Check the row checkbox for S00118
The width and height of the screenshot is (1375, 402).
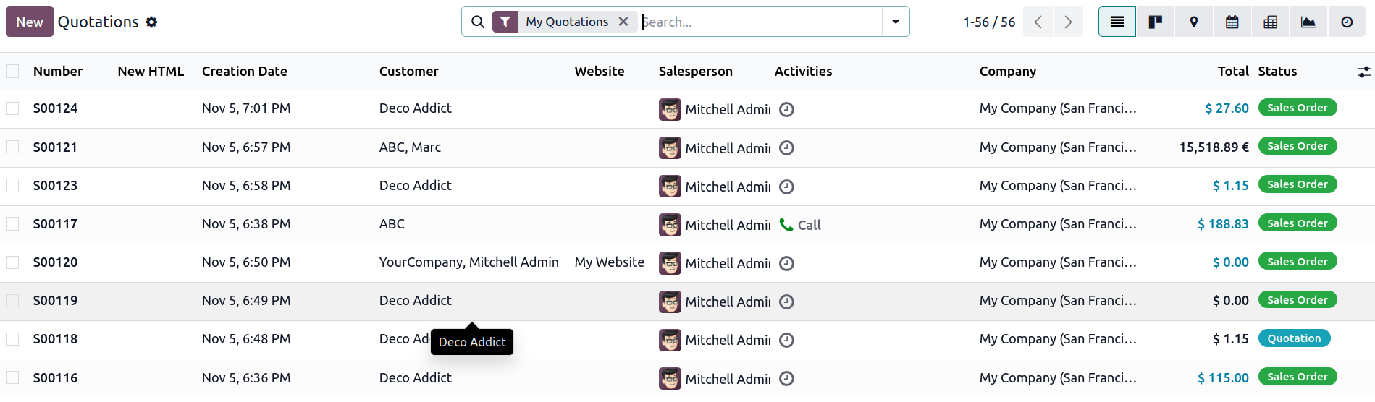(x=12, y=339)
